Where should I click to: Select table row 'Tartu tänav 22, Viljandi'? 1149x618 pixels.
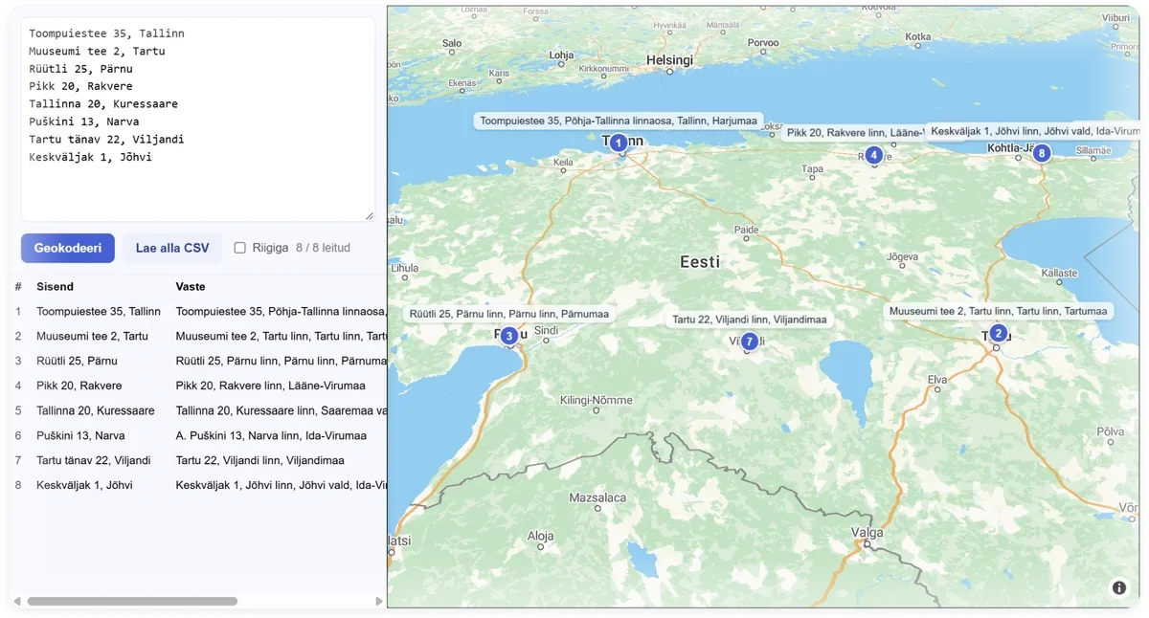click(x=198, y=460)
